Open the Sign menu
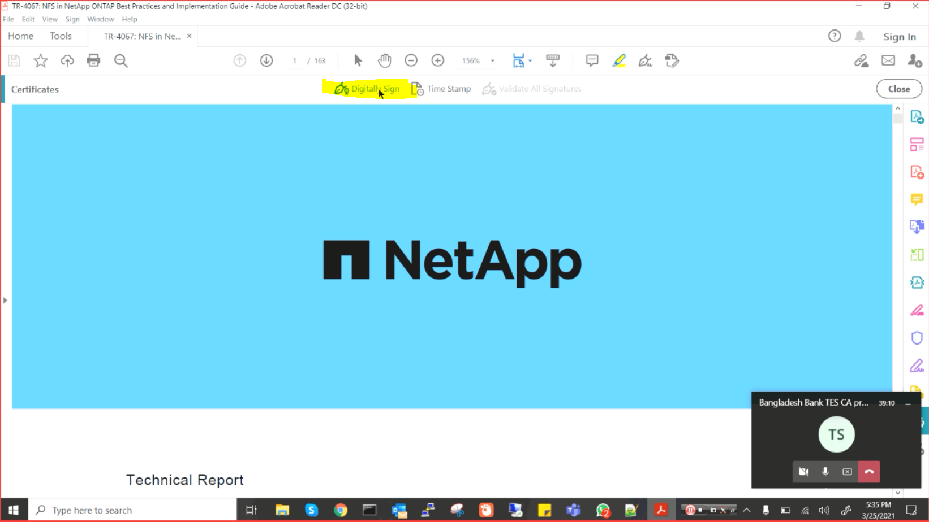 pyautogui.click(x=72, y=19)
